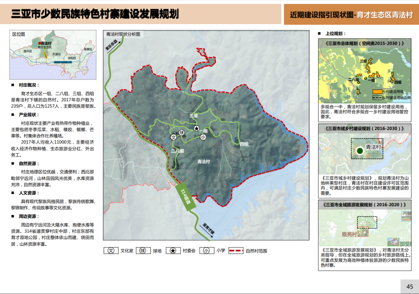The width and height of the screenshot is (419, 294).
Task: Select the 文化室 icon on the map
Action: (x=173, y=136)
